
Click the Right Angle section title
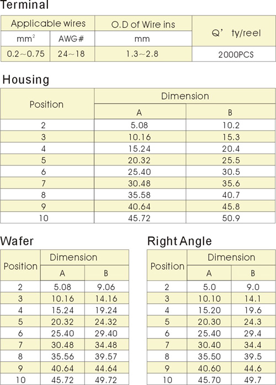coord(179,241)
